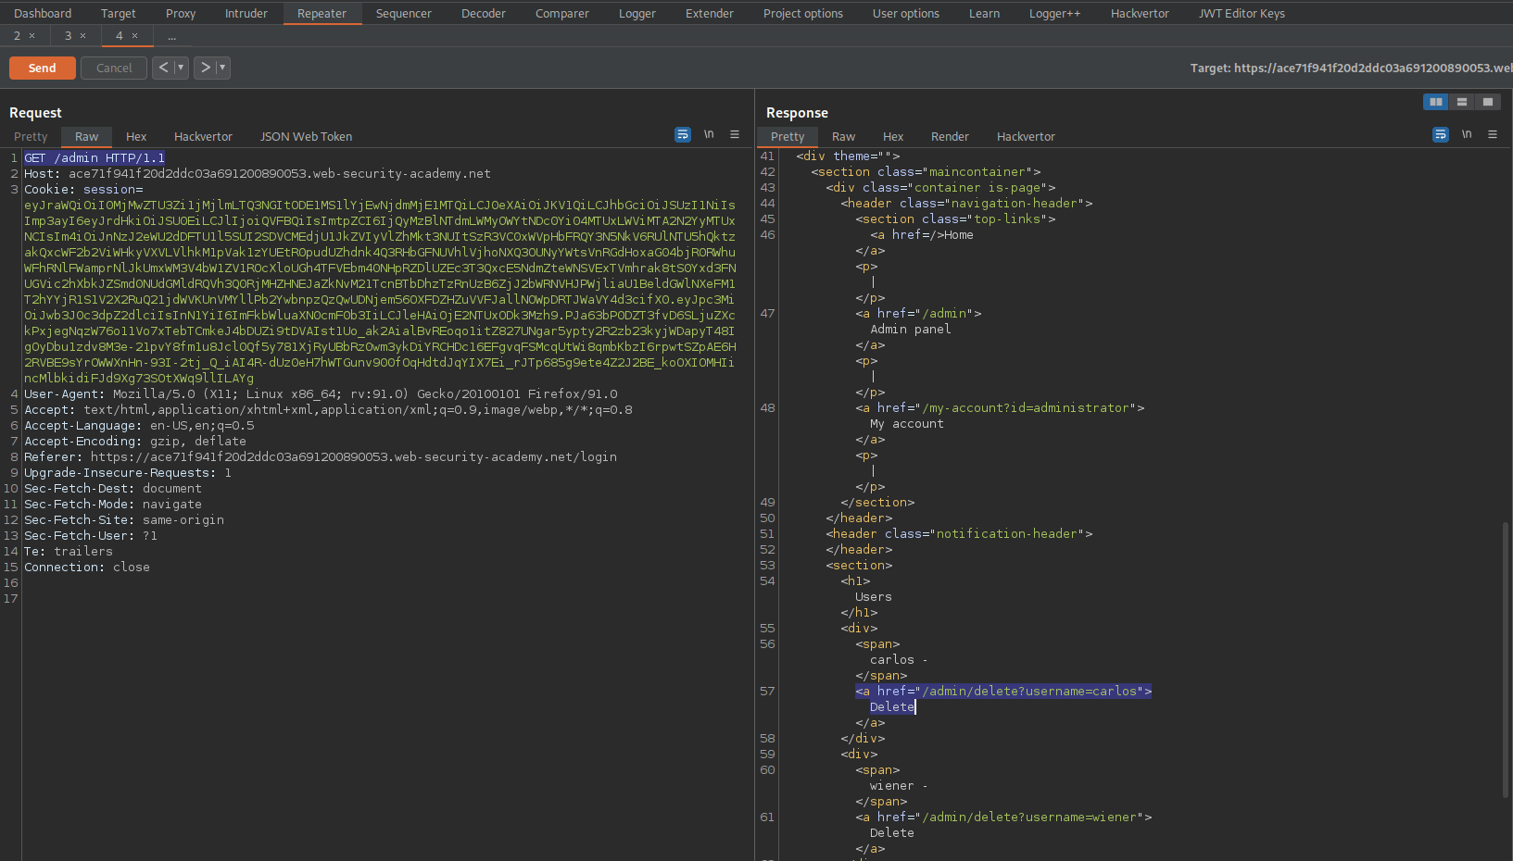Click the Target URL text
Screen dimensions: 1513x861
coord(1351,68)
